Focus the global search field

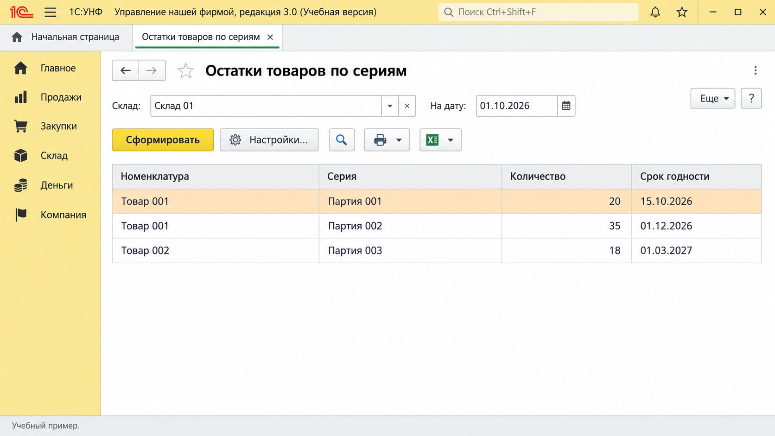tap(538, 12)
